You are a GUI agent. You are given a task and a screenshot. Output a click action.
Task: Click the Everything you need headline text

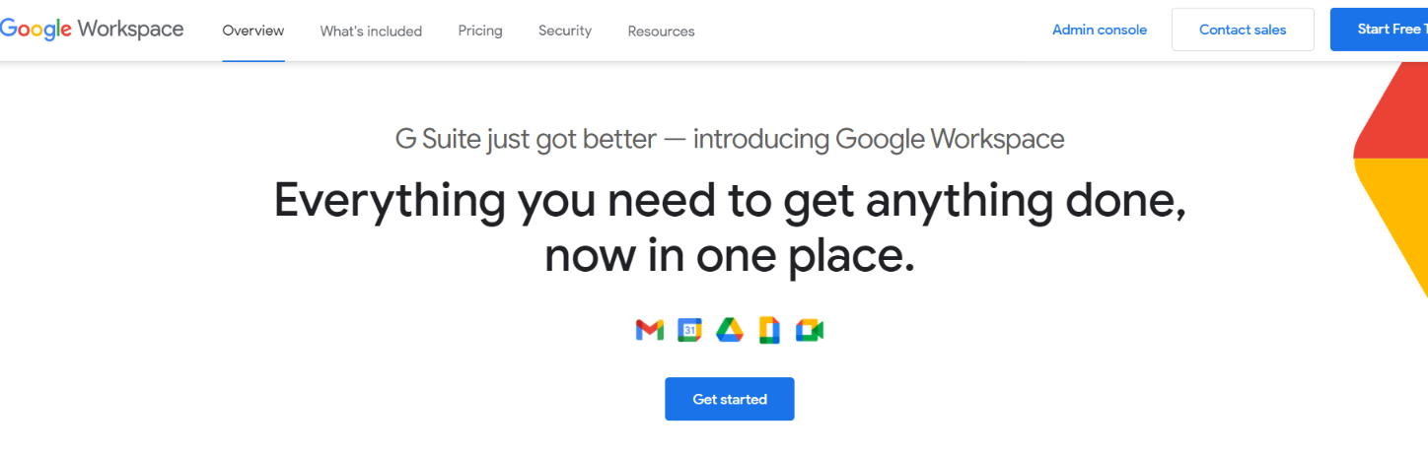click(x=730, y=200)
